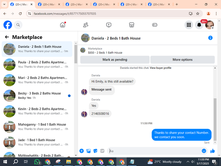Click the browser back arrow
Image resolution: width=221 pixels, height=166 pixels.
(x=5, y=14)
